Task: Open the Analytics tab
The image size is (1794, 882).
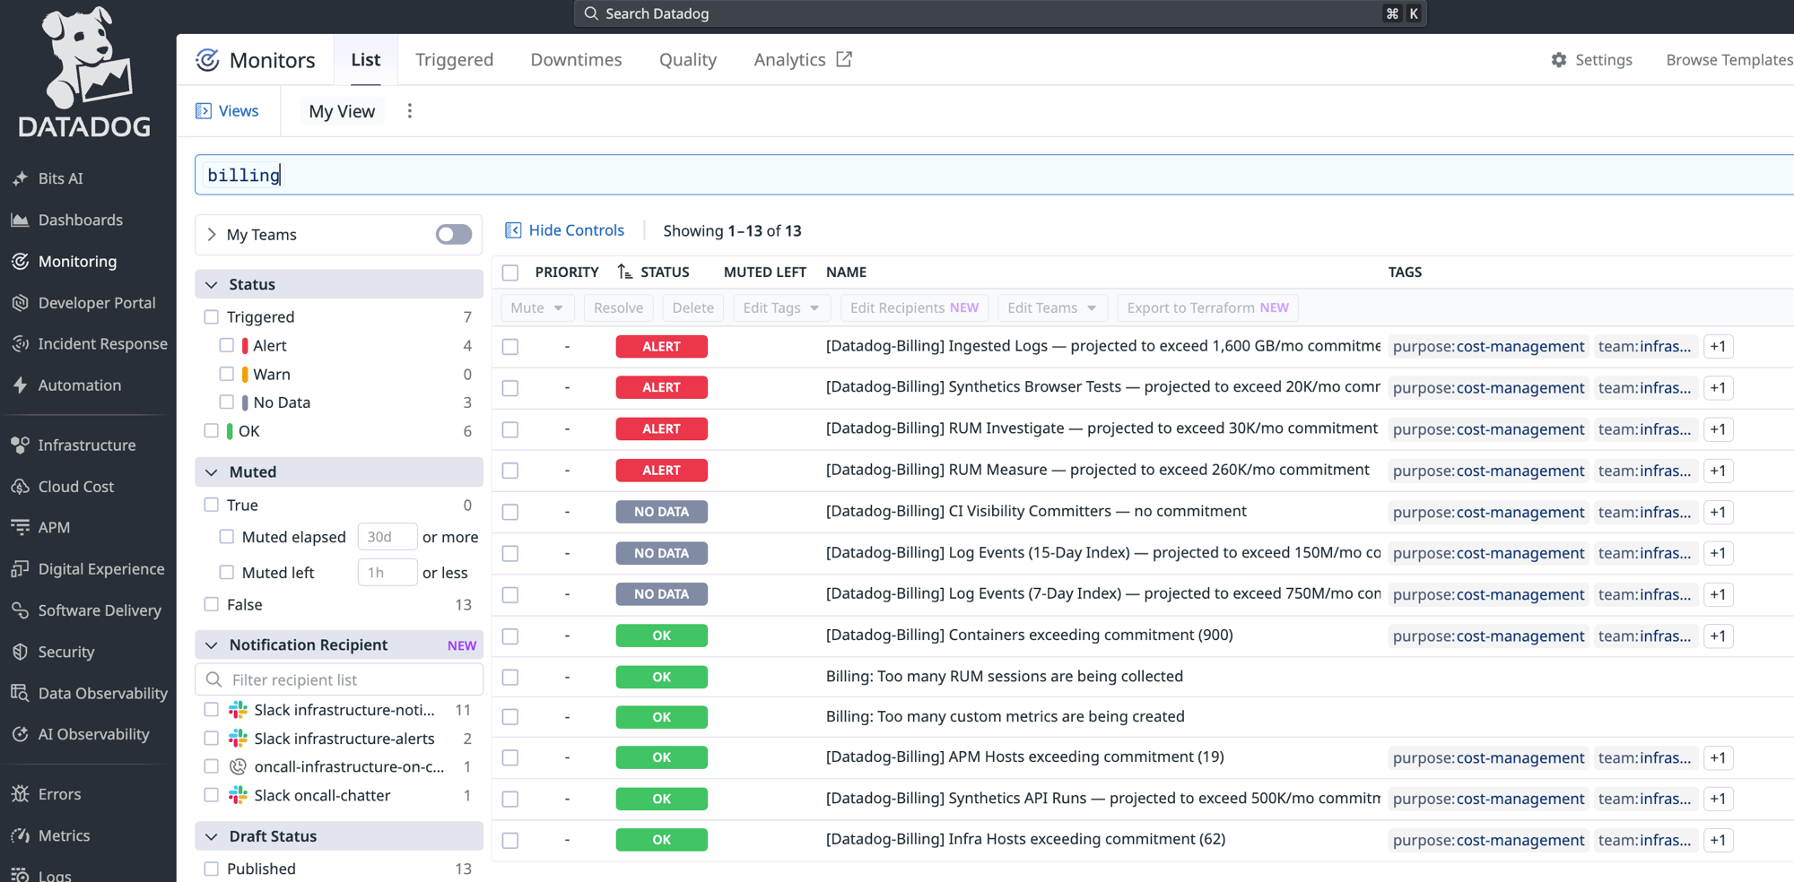Action: [803, 60]
